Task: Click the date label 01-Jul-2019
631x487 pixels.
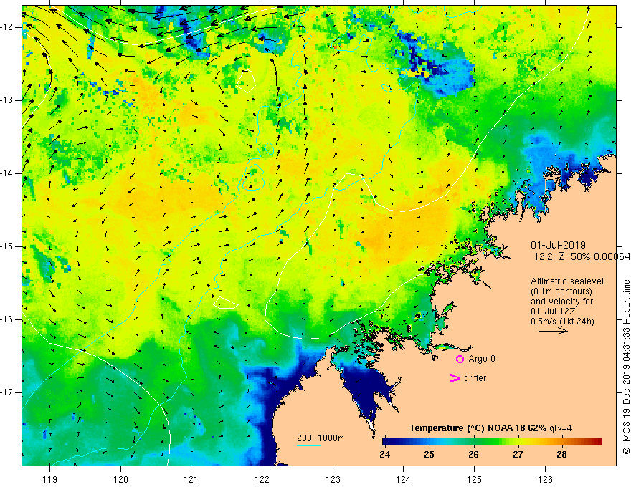Action: point(558,245)
